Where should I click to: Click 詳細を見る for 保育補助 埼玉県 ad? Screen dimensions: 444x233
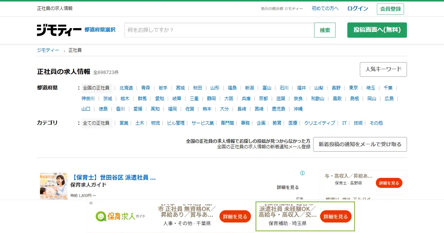[336, 217]
